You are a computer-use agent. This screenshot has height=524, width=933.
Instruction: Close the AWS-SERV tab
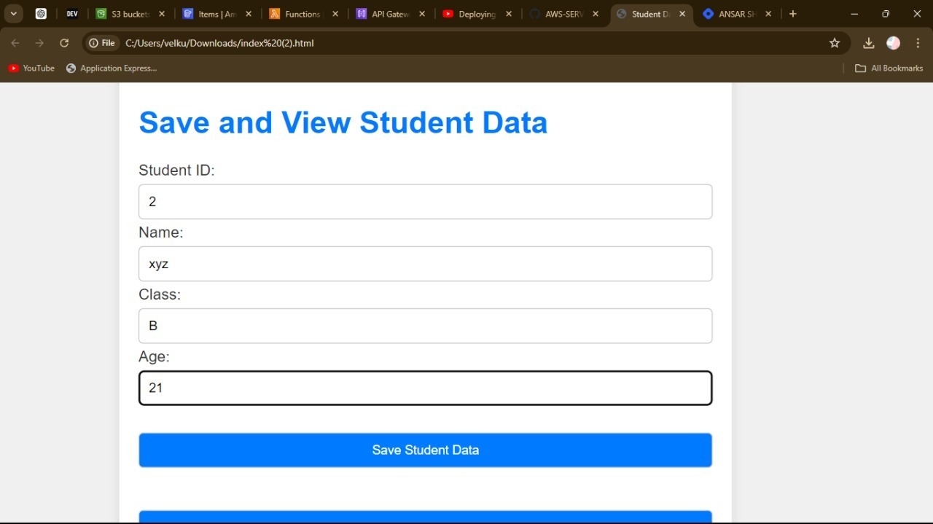pyautogui.click(x=596, y=14)
